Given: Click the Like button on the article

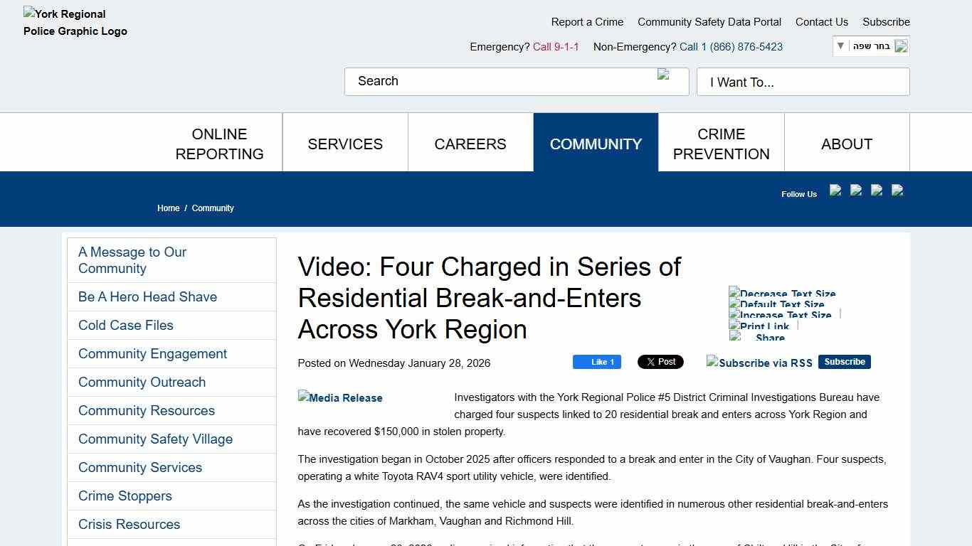Looking at the screenshot, I should click(596, 361).
